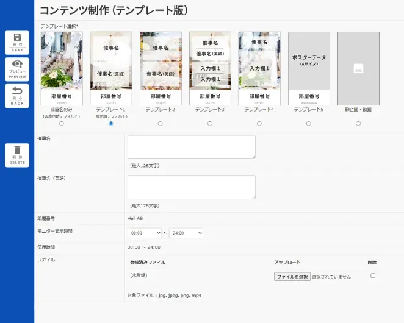404x323 pixels.
Task: Open the monitor display start time 00:00 dropdown
Action: click(x=145, y=233)
